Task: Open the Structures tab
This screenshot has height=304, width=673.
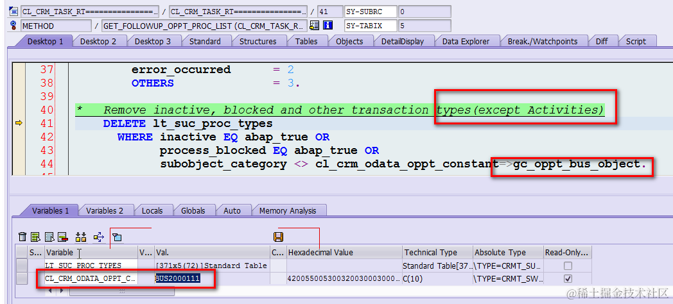Action: [258, 41]
